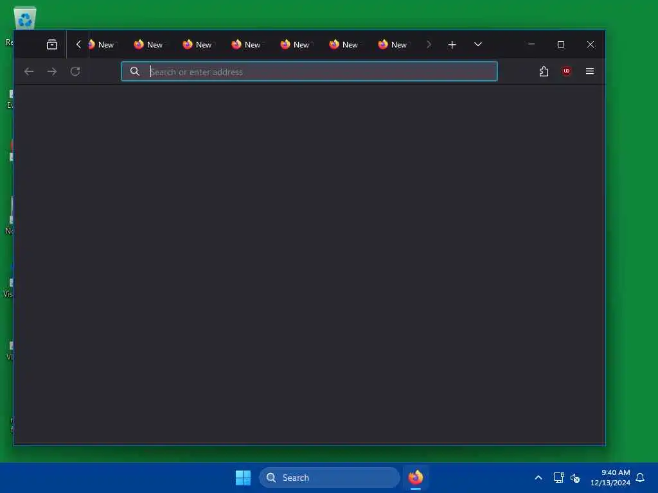Expand the list all tabs dropdown
This screenshot has height=493, width=658.
(x=477, y=44)
